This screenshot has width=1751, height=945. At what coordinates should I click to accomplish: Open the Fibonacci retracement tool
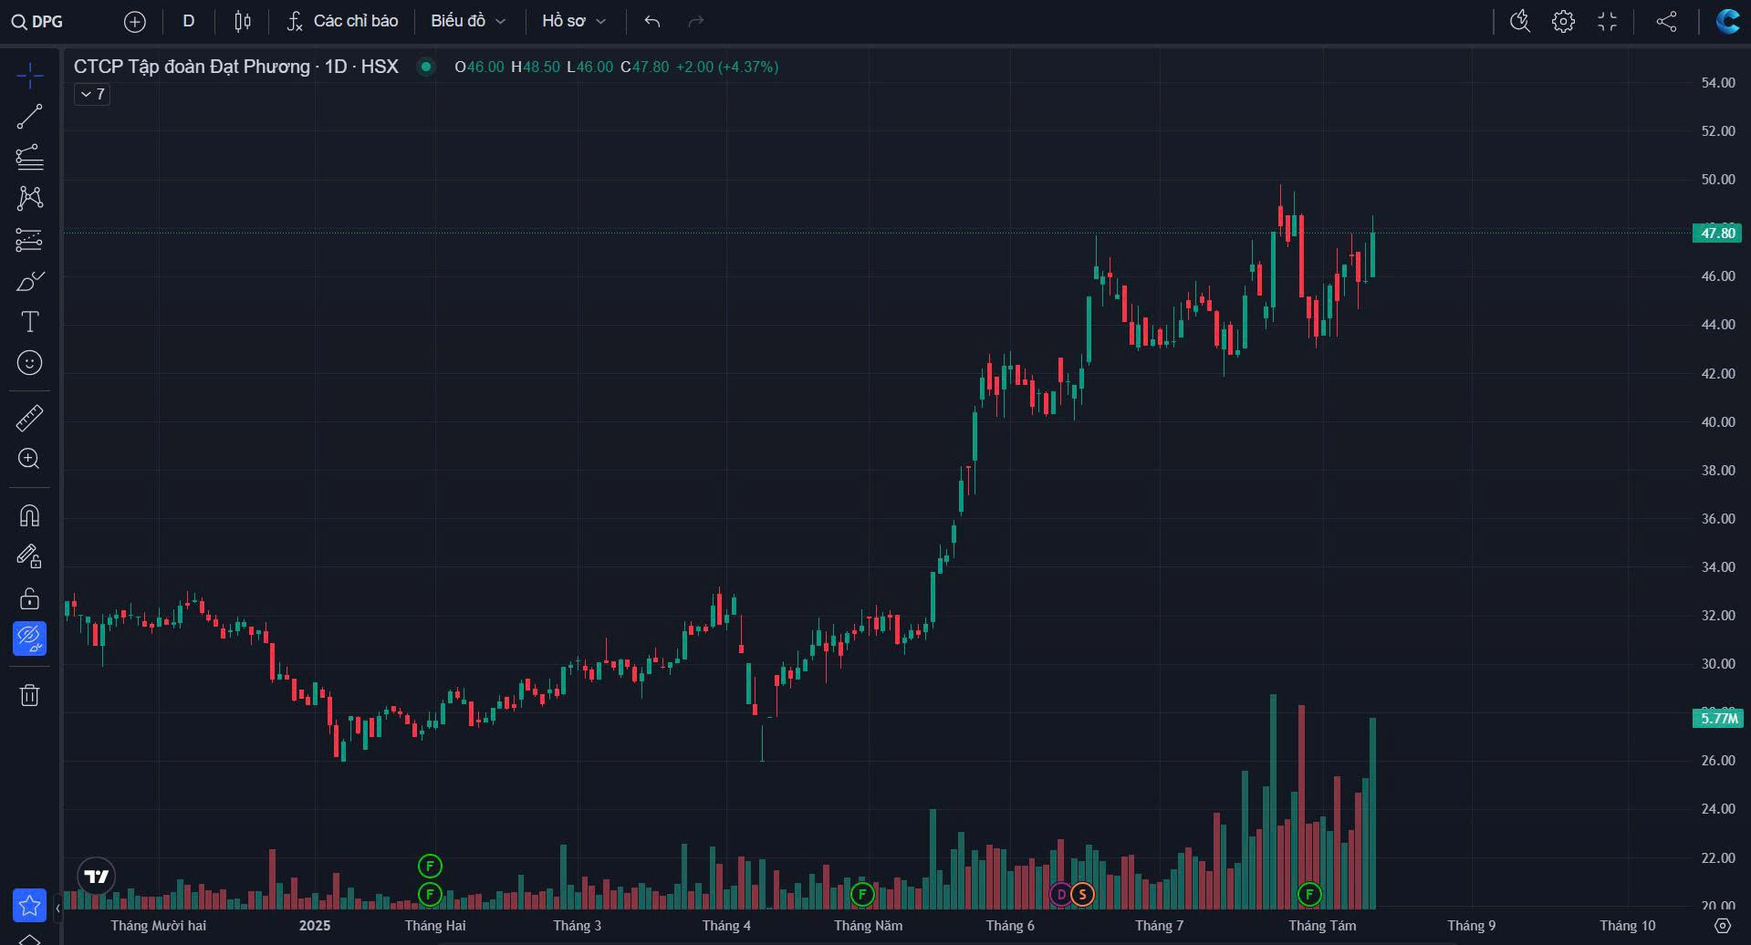29,158
